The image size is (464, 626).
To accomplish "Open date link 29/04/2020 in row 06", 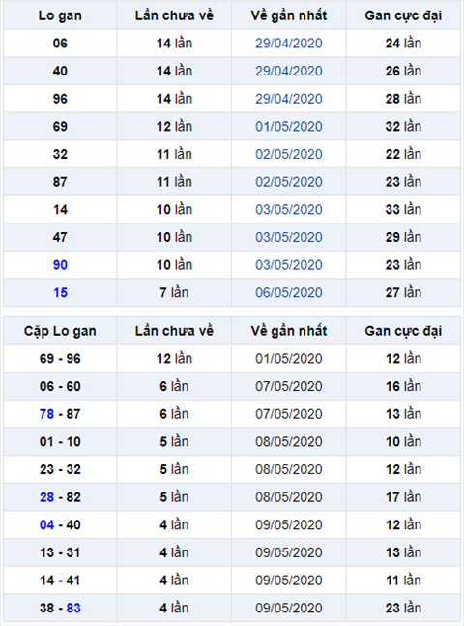I will click(289, 44).
